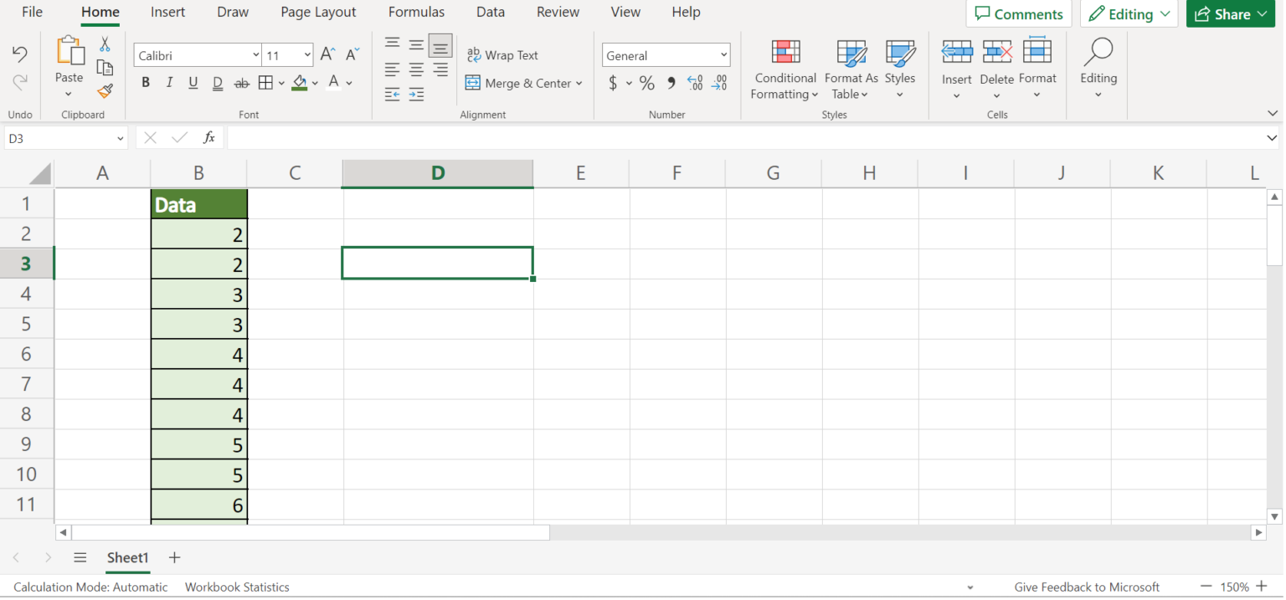1286x600 pixels.
Task: Format selection as currency
Action: click(614, 83)
